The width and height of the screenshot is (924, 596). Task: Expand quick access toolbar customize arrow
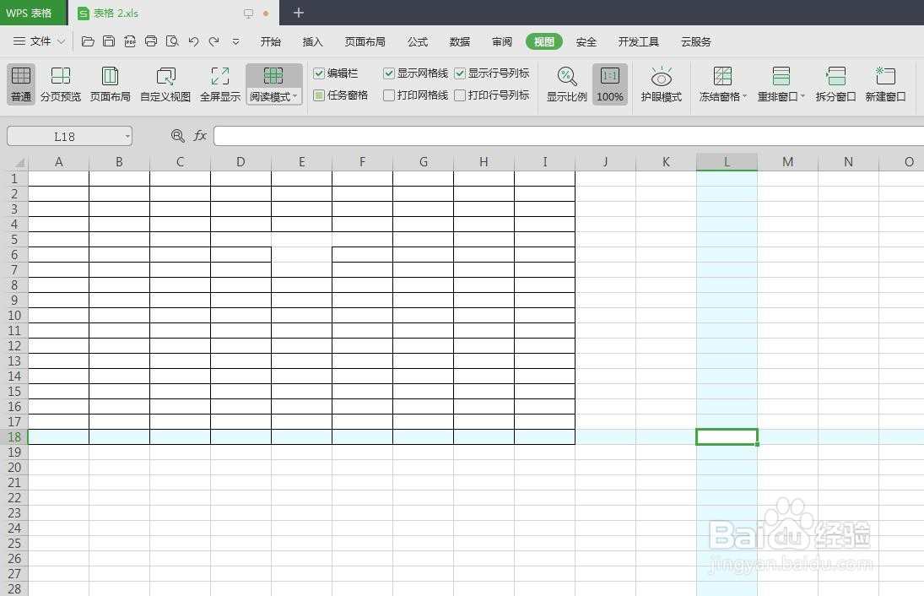coord(235,41)
